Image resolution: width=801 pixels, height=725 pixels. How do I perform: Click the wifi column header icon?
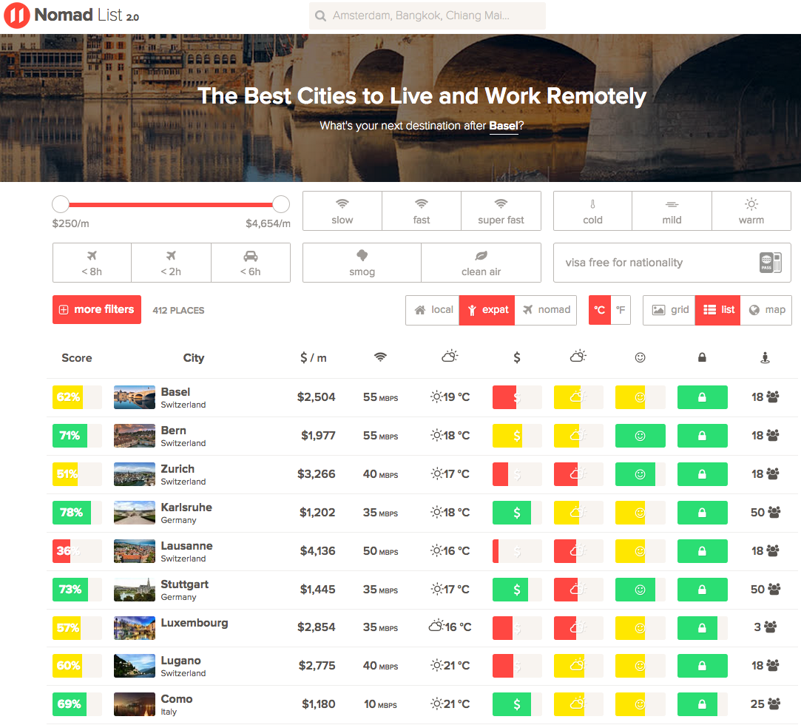tap(380, 357)
